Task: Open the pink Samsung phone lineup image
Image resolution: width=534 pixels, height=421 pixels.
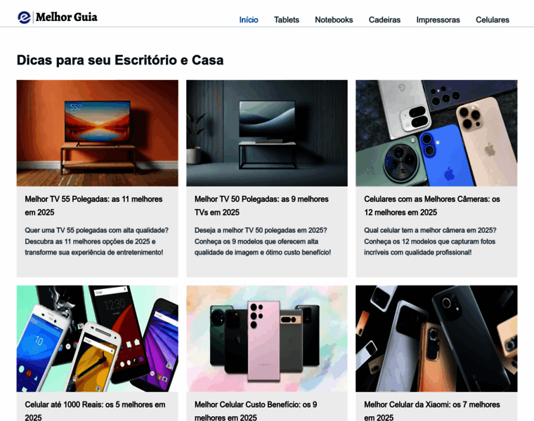Action: click(x=267, y=338)
